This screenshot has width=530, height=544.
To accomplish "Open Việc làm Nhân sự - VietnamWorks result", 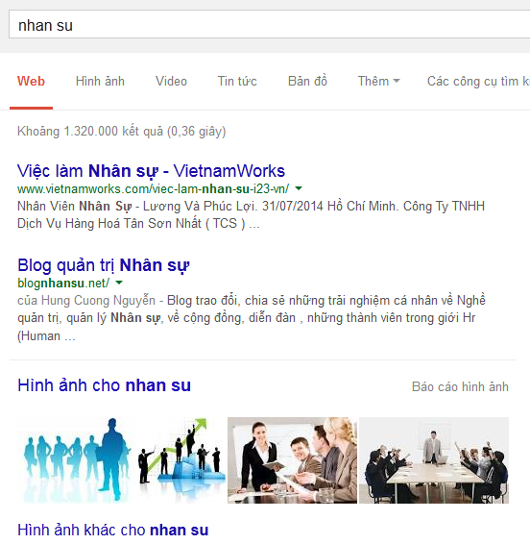I will [x=151, y=171].
